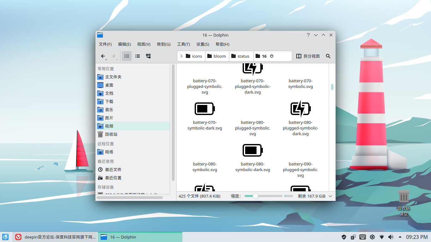Switch to details tree view mode
The width and height of the screenshot is (431, 242).
point(148,56)
